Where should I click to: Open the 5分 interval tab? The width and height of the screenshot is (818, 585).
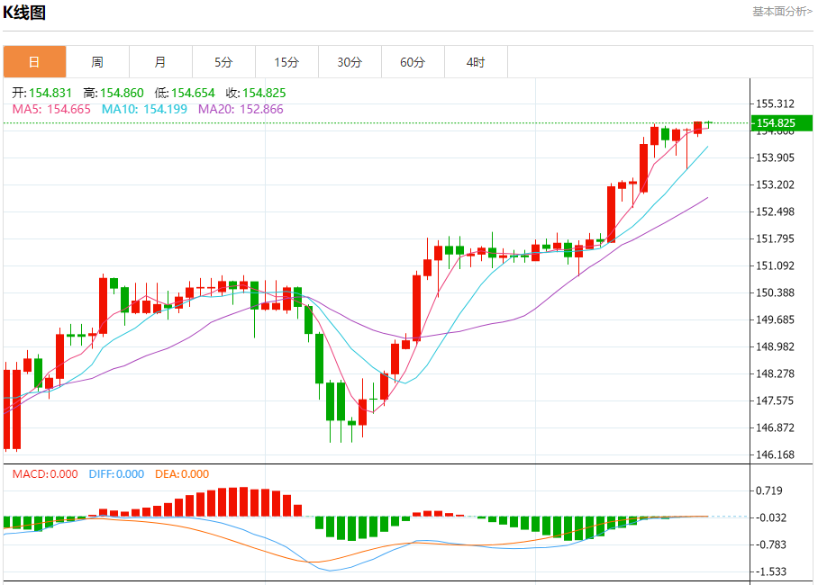(x=223, y=62)
